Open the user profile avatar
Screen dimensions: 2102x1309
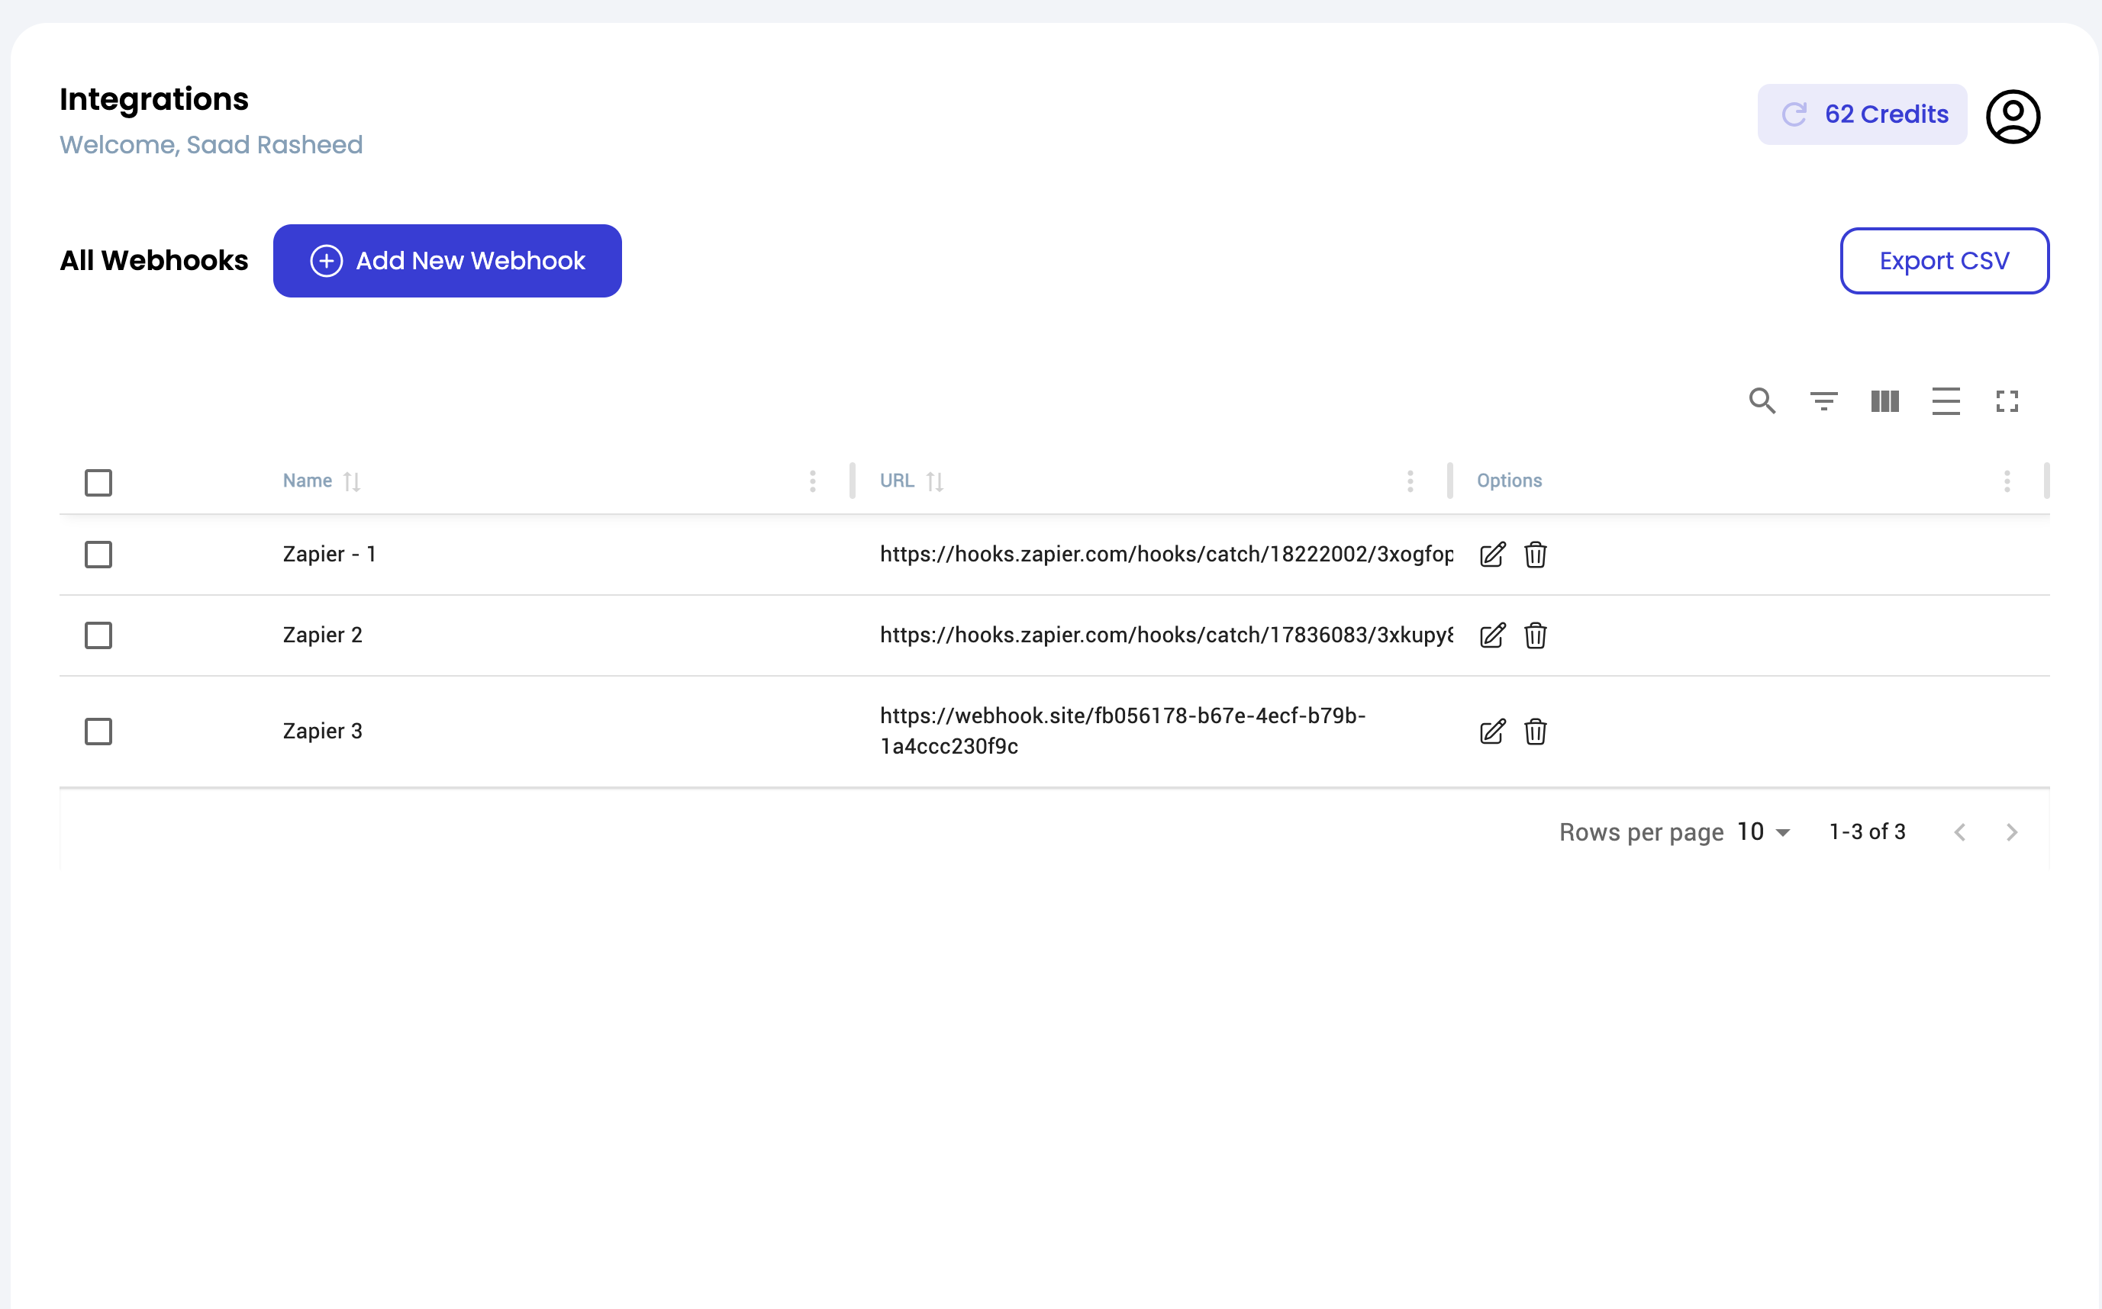(2013, 116)
